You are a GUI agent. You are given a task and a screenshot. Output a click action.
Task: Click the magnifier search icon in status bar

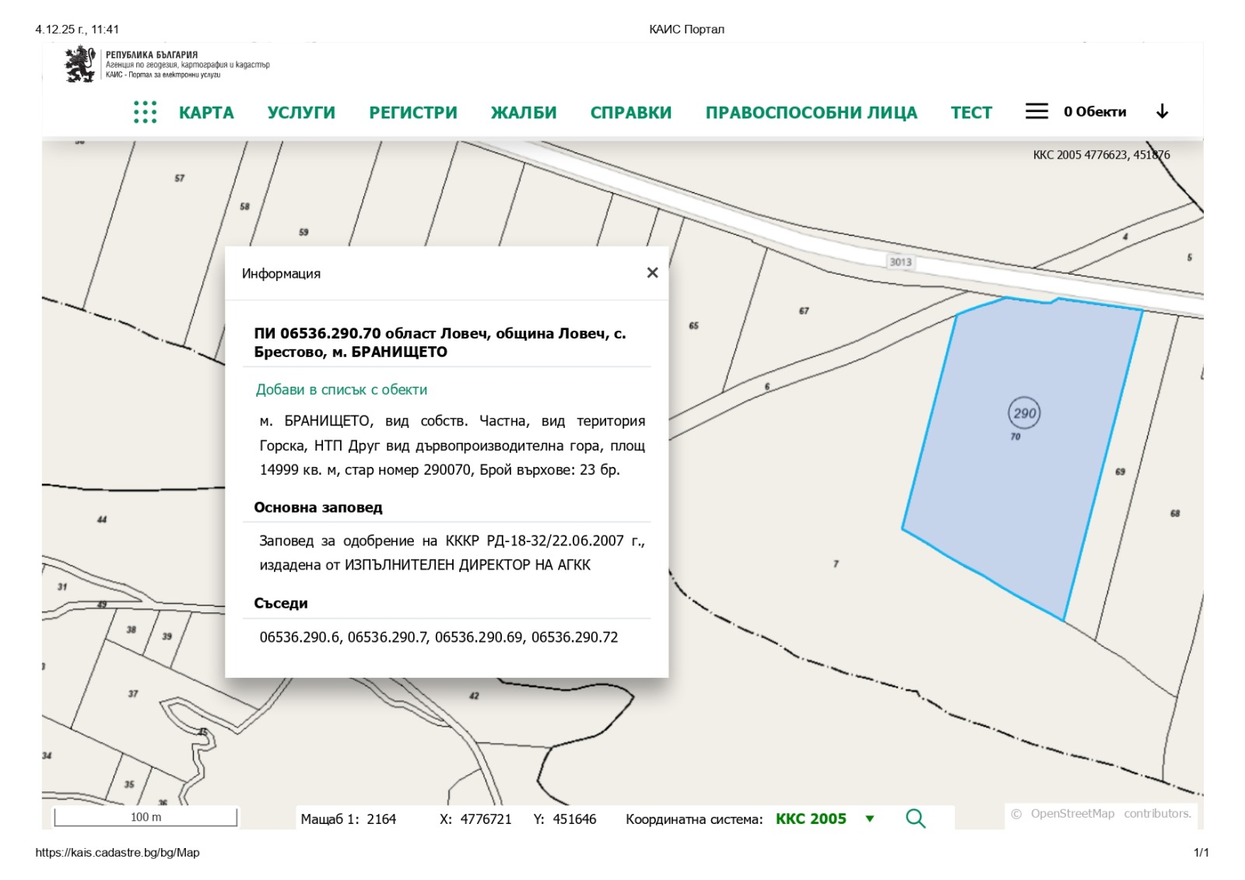tap(915, 819)
